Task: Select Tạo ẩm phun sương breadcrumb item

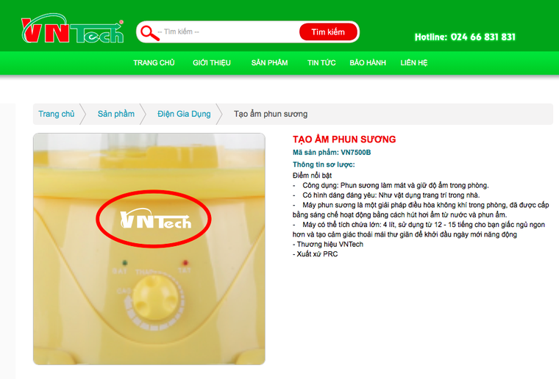Action: [271, 114]
